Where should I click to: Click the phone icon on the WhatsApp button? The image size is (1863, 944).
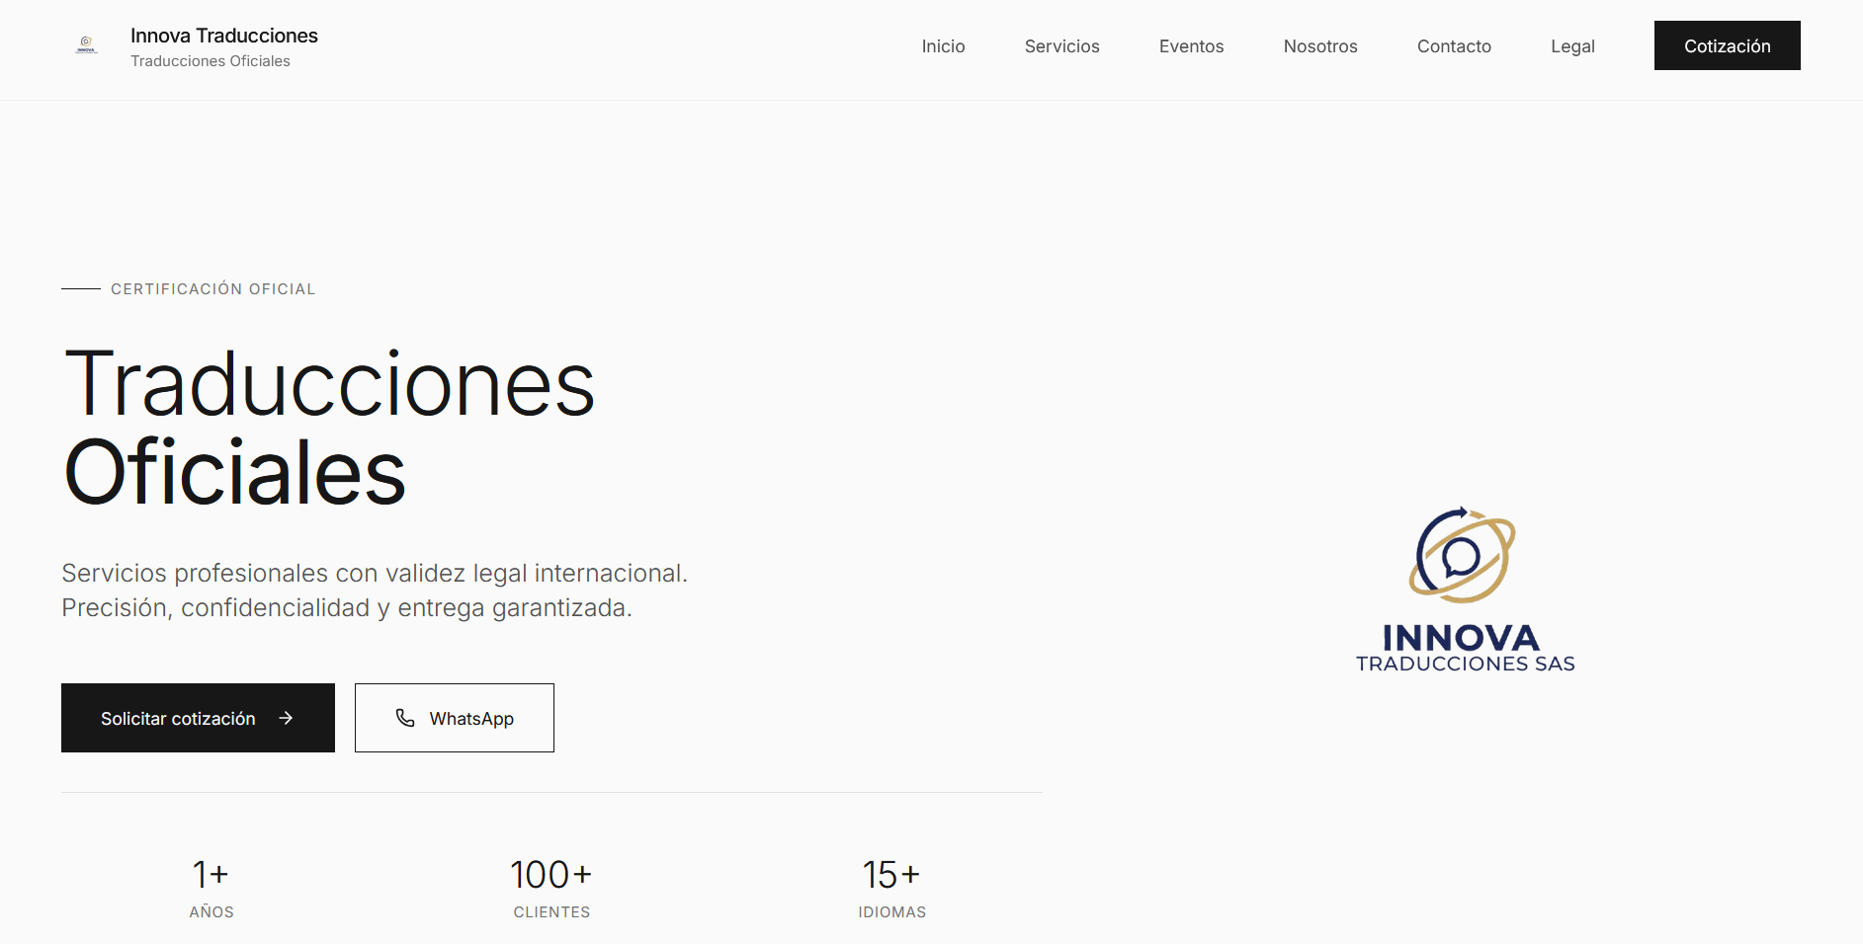[405, 718]
